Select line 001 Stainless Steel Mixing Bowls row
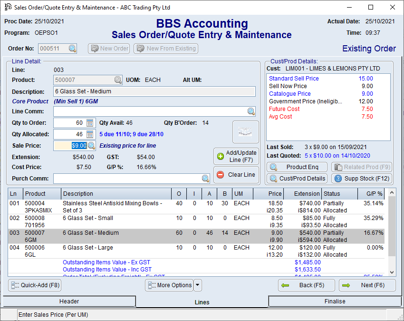404x321 pixels. (x=143, y=207)
